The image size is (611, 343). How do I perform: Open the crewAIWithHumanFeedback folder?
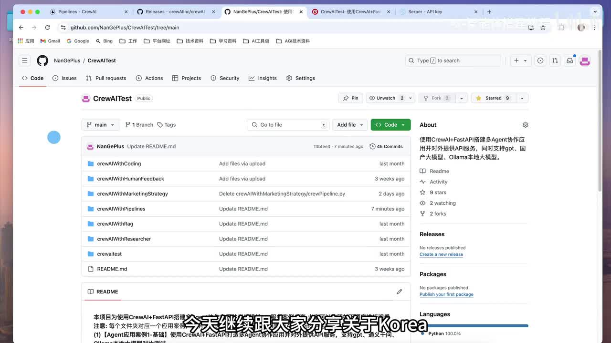(130, 179)
